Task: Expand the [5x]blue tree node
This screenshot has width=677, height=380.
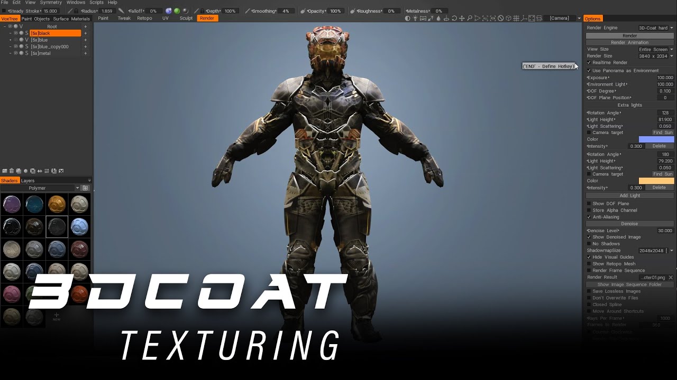Action: (10, 40)
